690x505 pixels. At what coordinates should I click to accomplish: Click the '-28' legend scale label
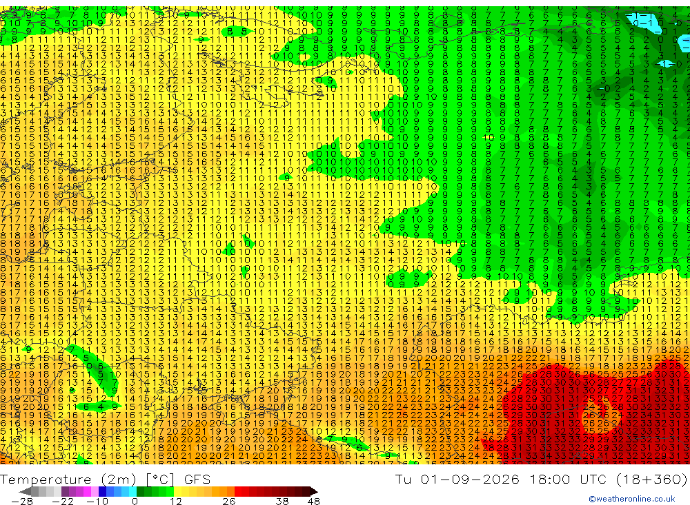click(x=22, y=501)
